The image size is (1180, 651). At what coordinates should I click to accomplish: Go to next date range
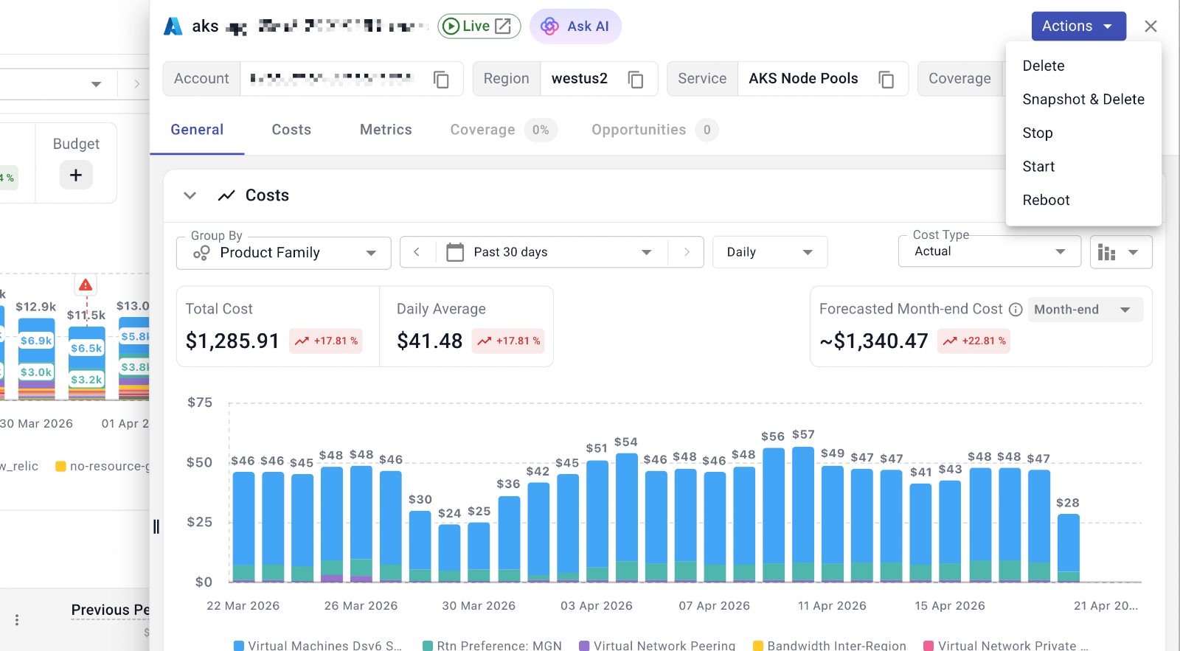click(x=687, y=252)
